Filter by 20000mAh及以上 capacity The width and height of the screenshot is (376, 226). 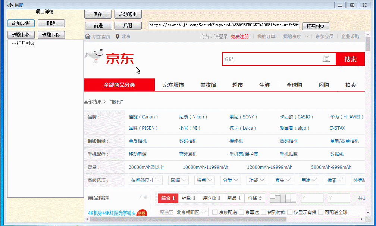click(146, 167)
